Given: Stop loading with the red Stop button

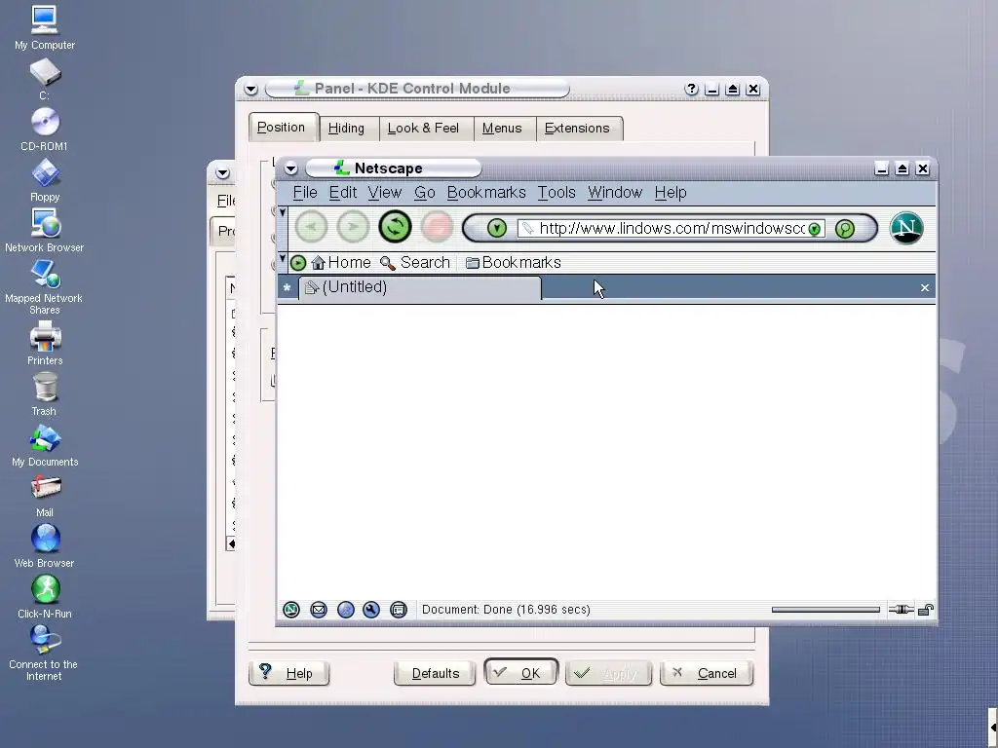Looking at the screenshot, I should pos(437,226).
